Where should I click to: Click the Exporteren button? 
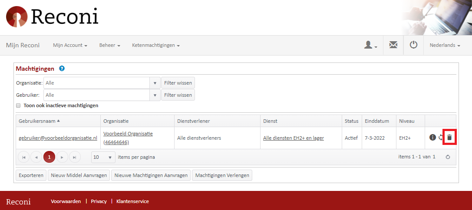pyautogui.click(x=31, y=175)
